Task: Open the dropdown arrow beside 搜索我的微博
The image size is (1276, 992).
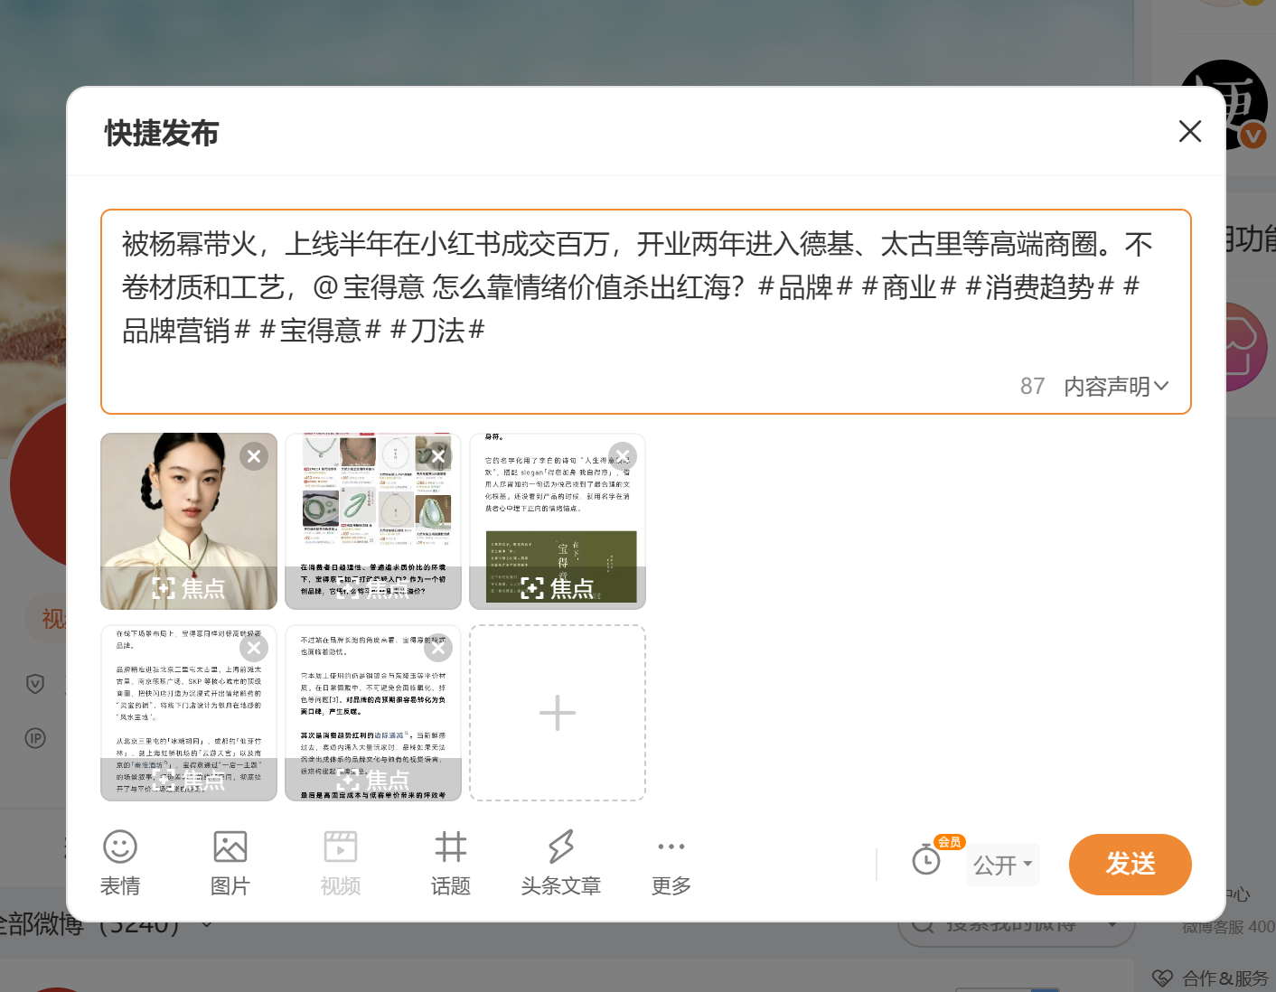Action: point(1112,925)
